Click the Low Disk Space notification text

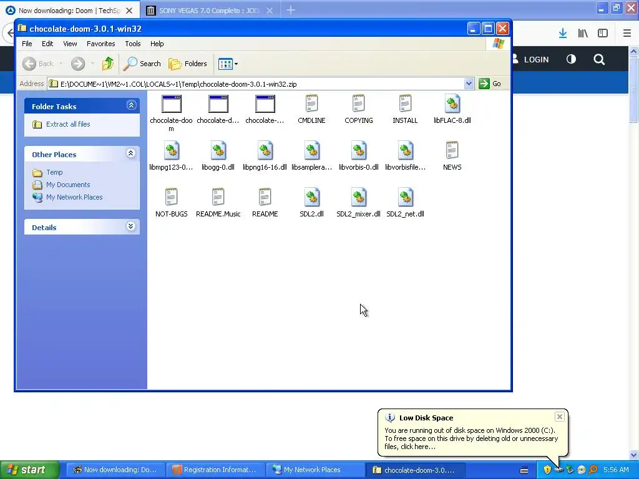[x=471, y=438]
